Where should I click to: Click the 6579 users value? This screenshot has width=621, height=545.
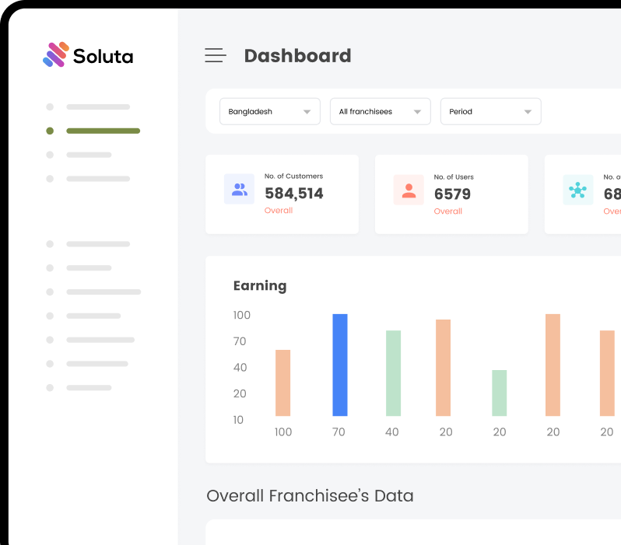pos(452,194)
